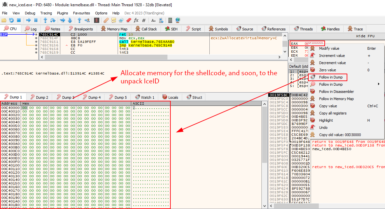Select Zero value in the context menu
Screen dimensions: 385x209
coord(328,70)
